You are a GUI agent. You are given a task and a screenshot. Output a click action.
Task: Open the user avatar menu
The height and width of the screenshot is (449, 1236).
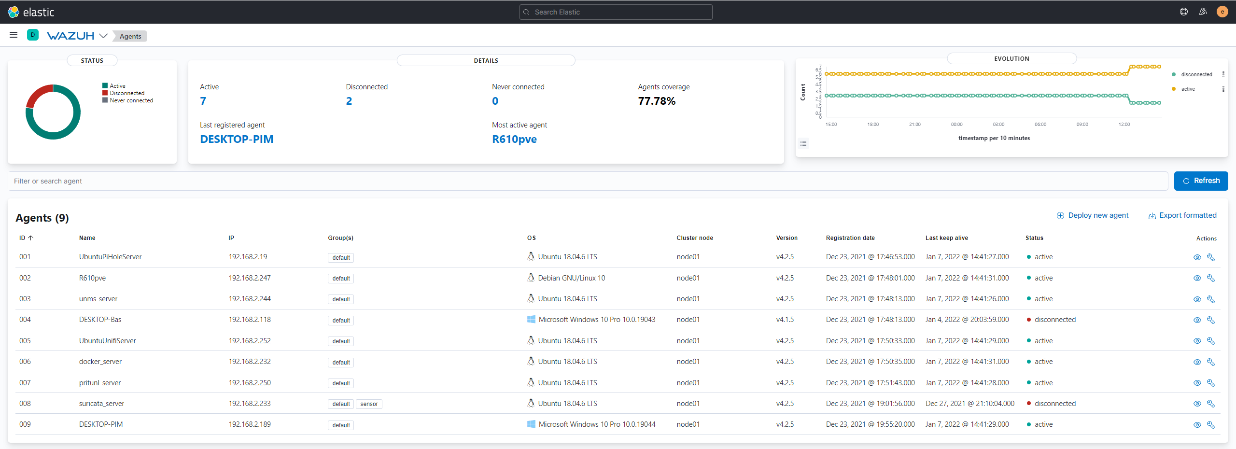(x=1222, y=12)
